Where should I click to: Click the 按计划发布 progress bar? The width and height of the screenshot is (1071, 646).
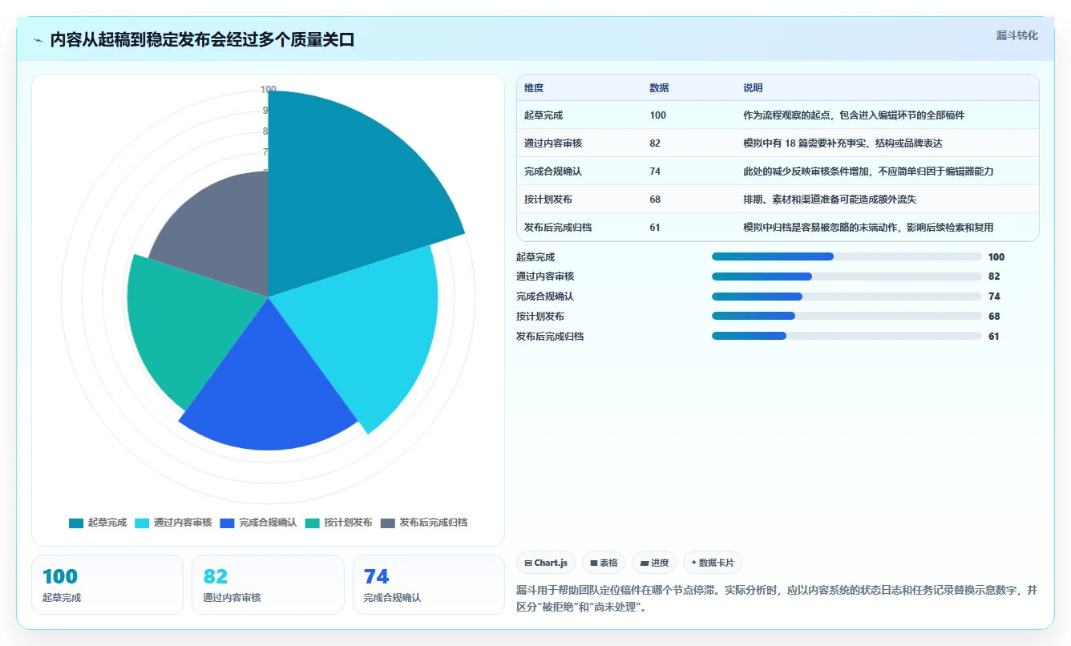coord(847,316)
